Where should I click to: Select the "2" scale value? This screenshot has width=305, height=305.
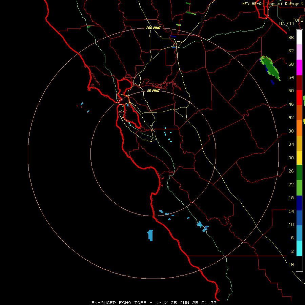coord(292,251)
